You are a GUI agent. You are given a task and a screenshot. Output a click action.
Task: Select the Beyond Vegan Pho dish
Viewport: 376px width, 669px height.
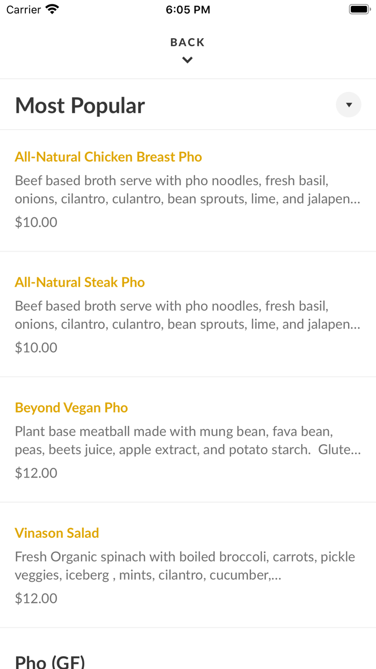point(71,408)
